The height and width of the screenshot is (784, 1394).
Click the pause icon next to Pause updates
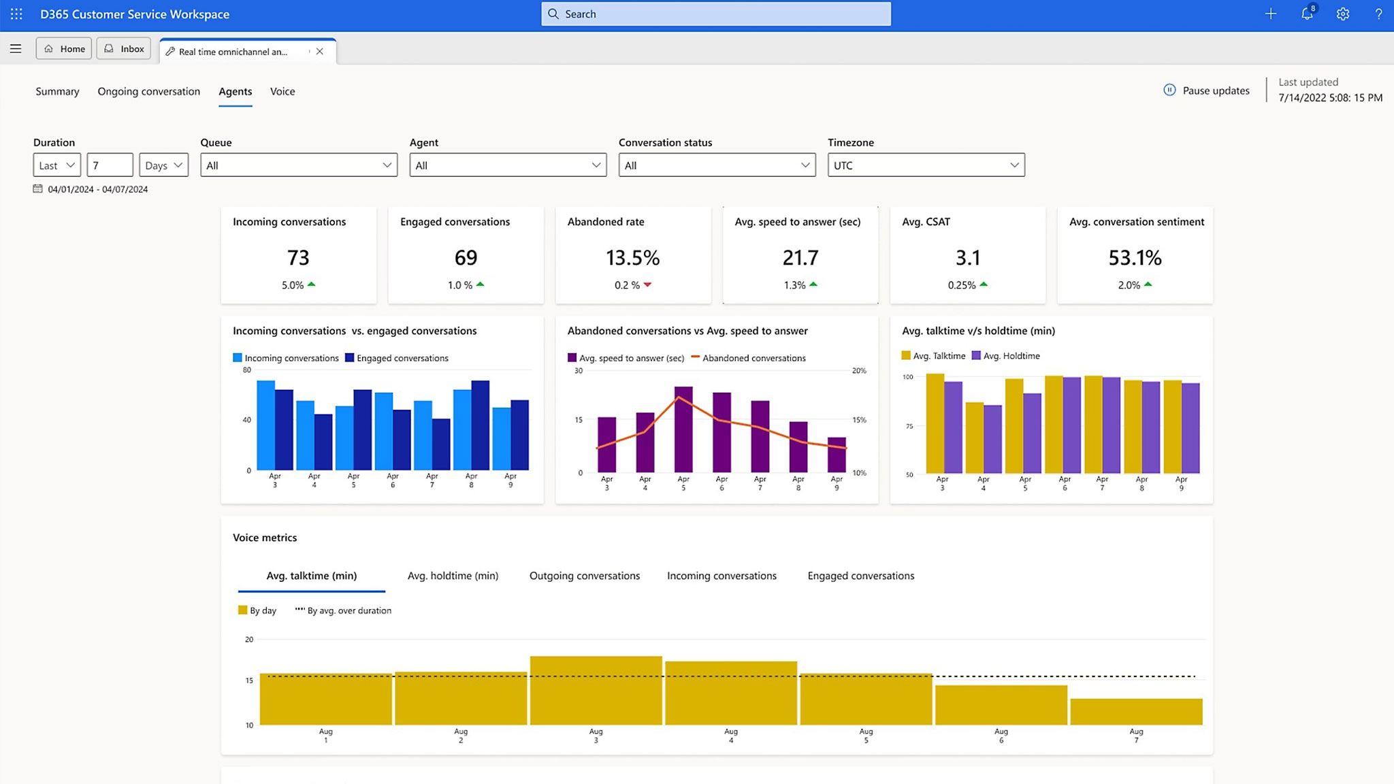[x=1169, y=90]
